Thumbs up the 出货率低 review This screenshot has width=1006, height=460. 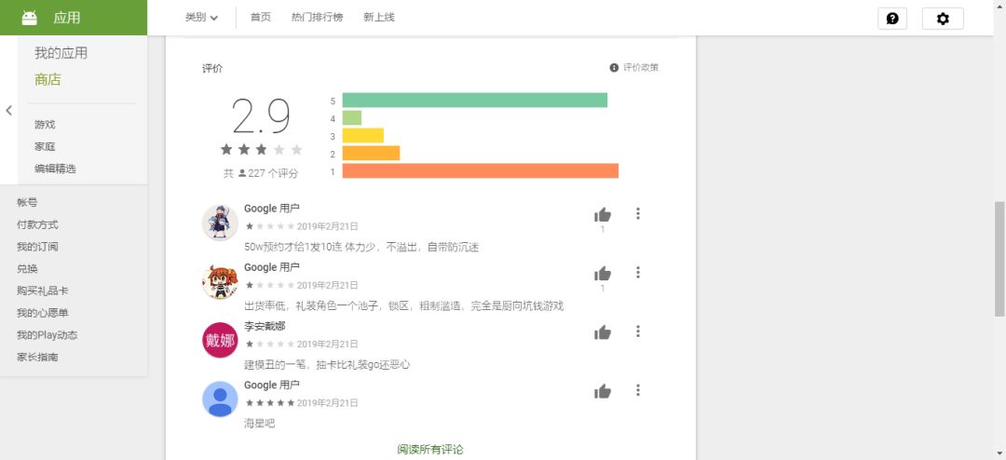[x=603, y=274]
